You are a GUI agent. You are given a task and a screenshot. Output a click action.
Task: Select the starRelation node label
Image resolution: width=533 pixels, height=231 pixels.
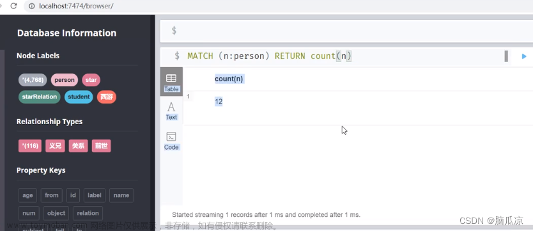click(x=40, y=97)
